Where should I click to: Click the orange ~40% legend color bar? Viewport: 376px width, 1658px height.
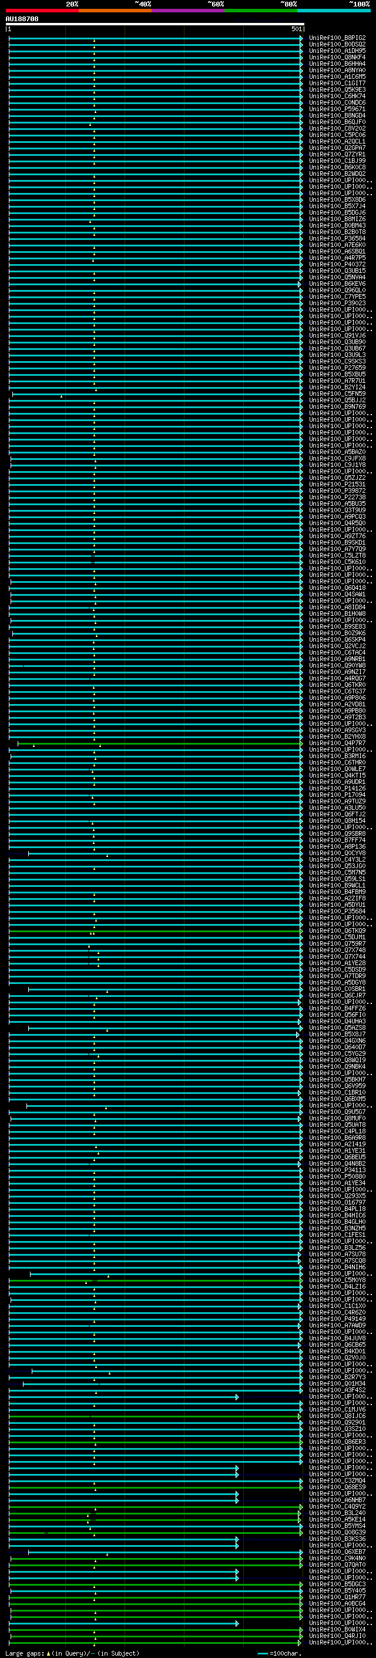point(115,11)
